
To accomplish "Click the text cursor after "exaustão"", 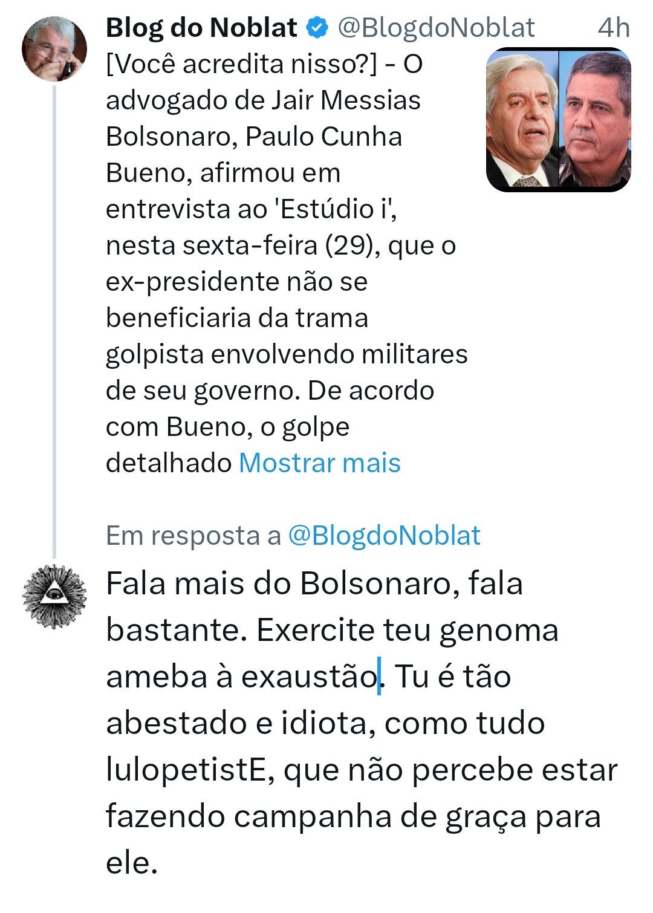I will (x=379, y=677).
